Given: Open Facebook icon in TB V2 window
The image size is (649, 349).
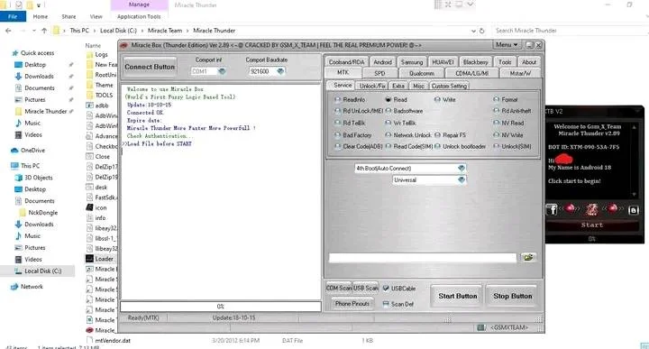Looking at the screenshot, I should (552, 210).
